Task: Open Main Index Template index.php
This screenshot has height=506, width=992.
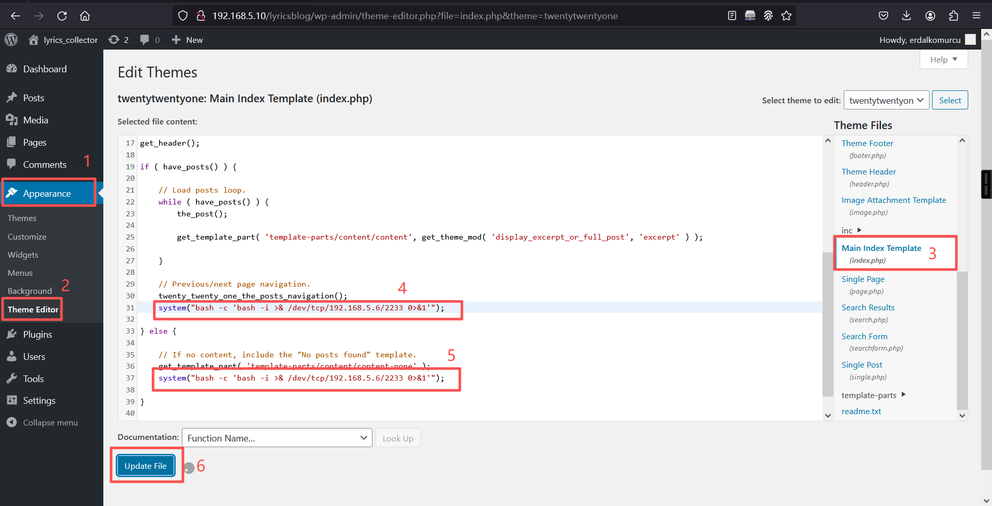Action: [881, 248]
